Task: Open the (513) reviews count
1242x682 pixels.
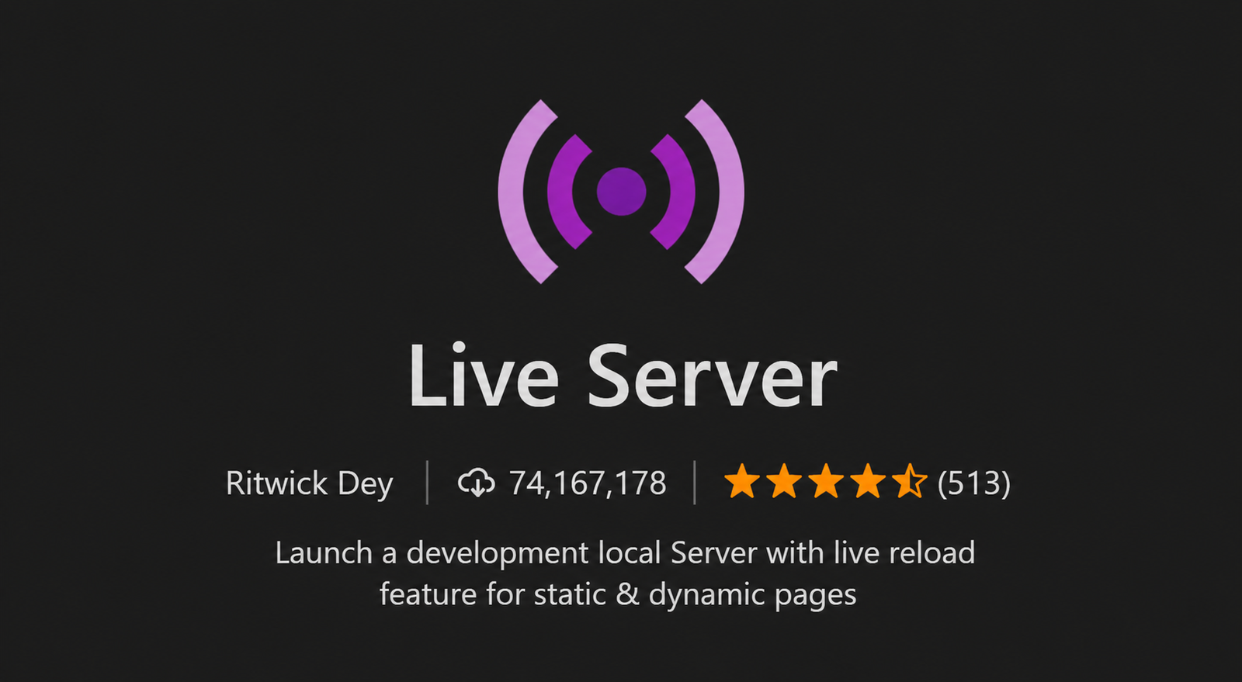Action: point(973,483)
